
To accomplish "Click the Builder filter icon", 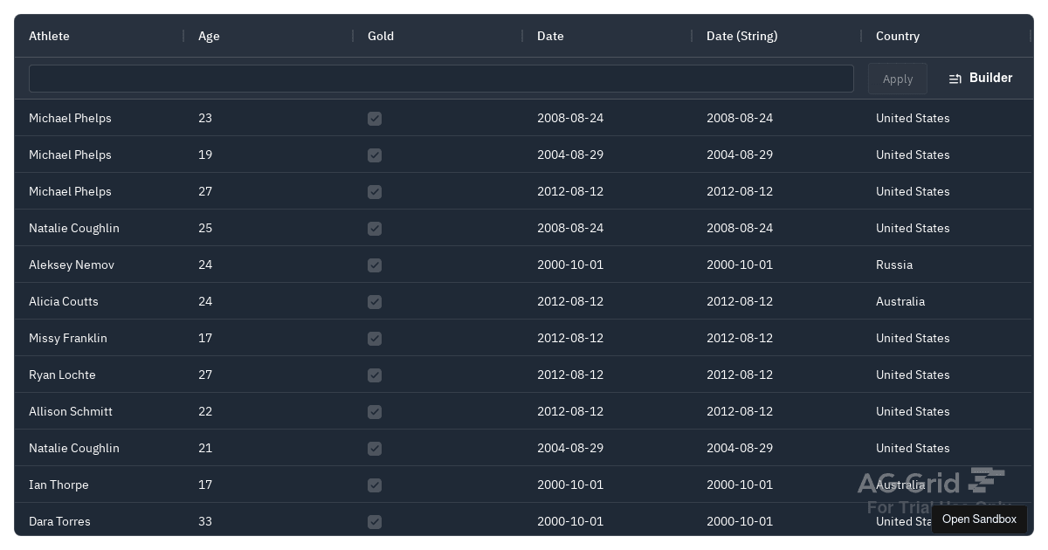I will [955, 79].
